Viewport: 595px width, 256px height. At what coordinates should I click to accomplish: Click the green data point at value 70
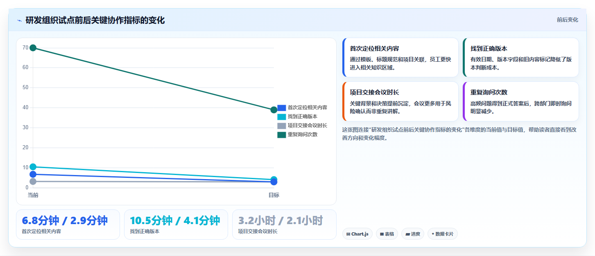33,48
